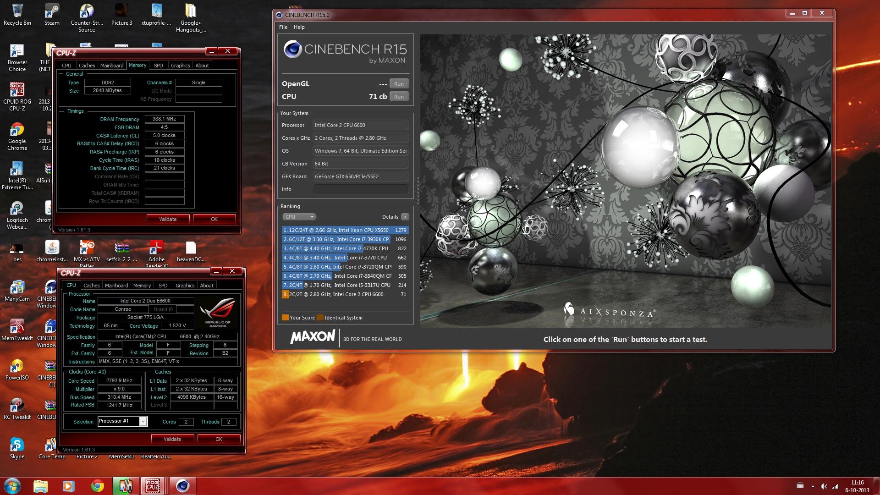Switch to Cinebench taskbar button
880x495 pixels.
coord(182,486)
